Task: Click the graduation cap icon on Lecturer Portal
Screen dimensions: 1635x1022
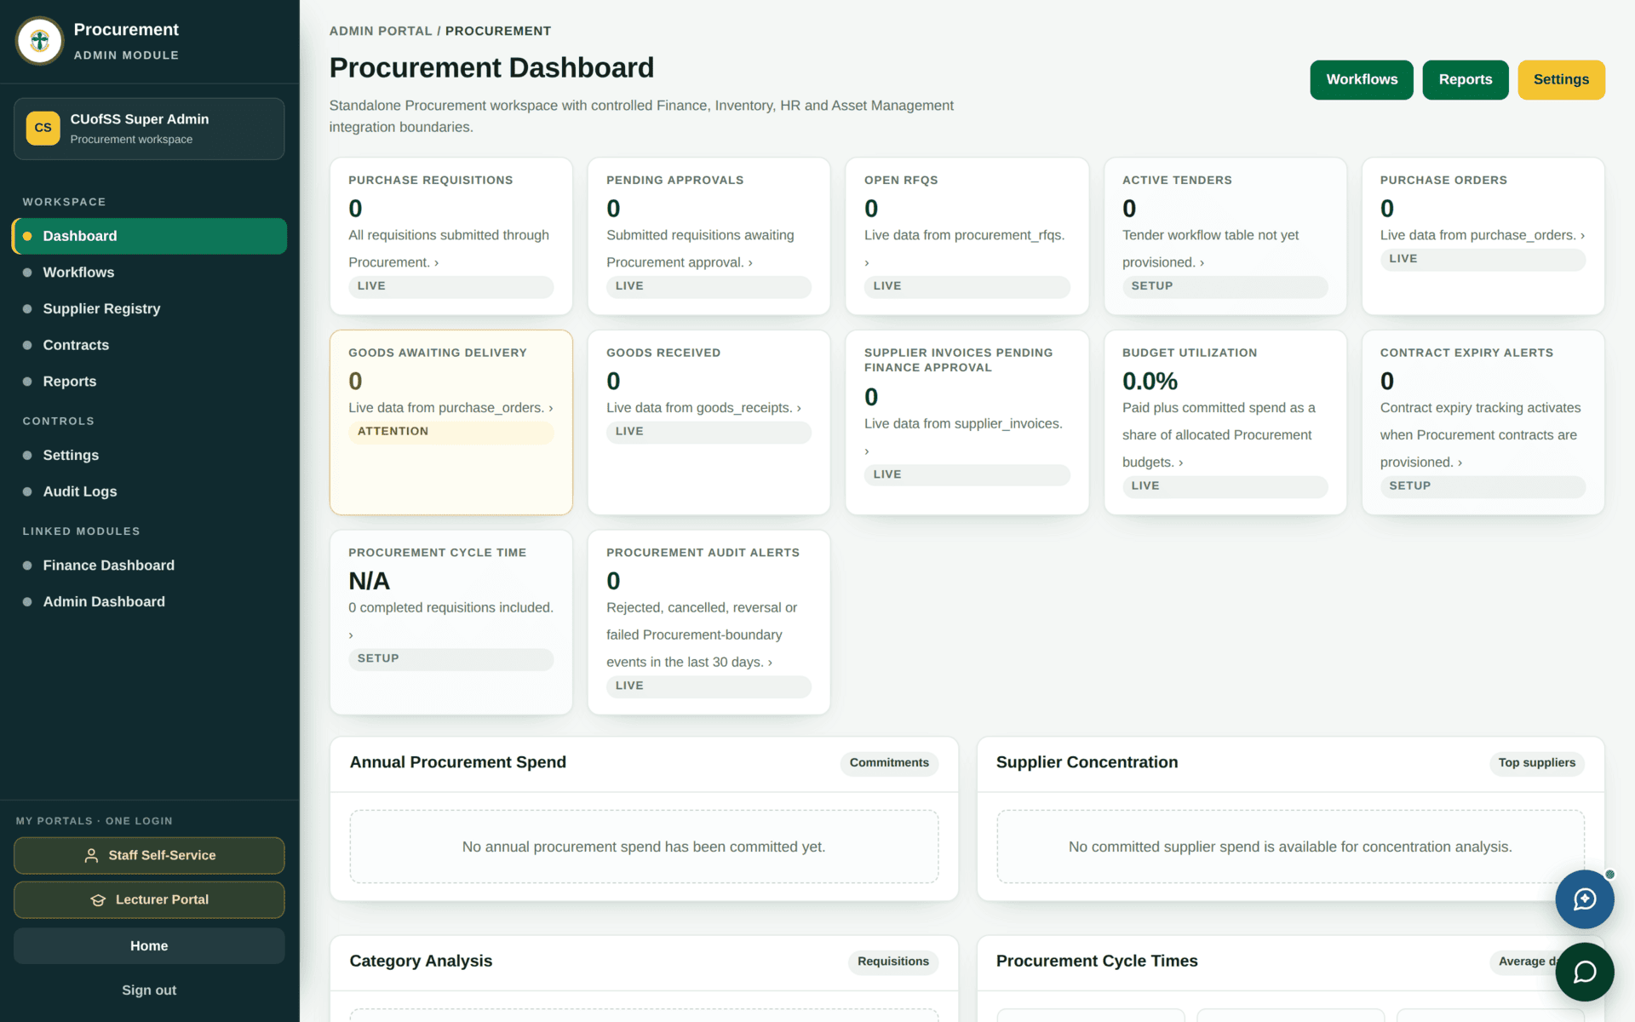Action: (98, 900)
